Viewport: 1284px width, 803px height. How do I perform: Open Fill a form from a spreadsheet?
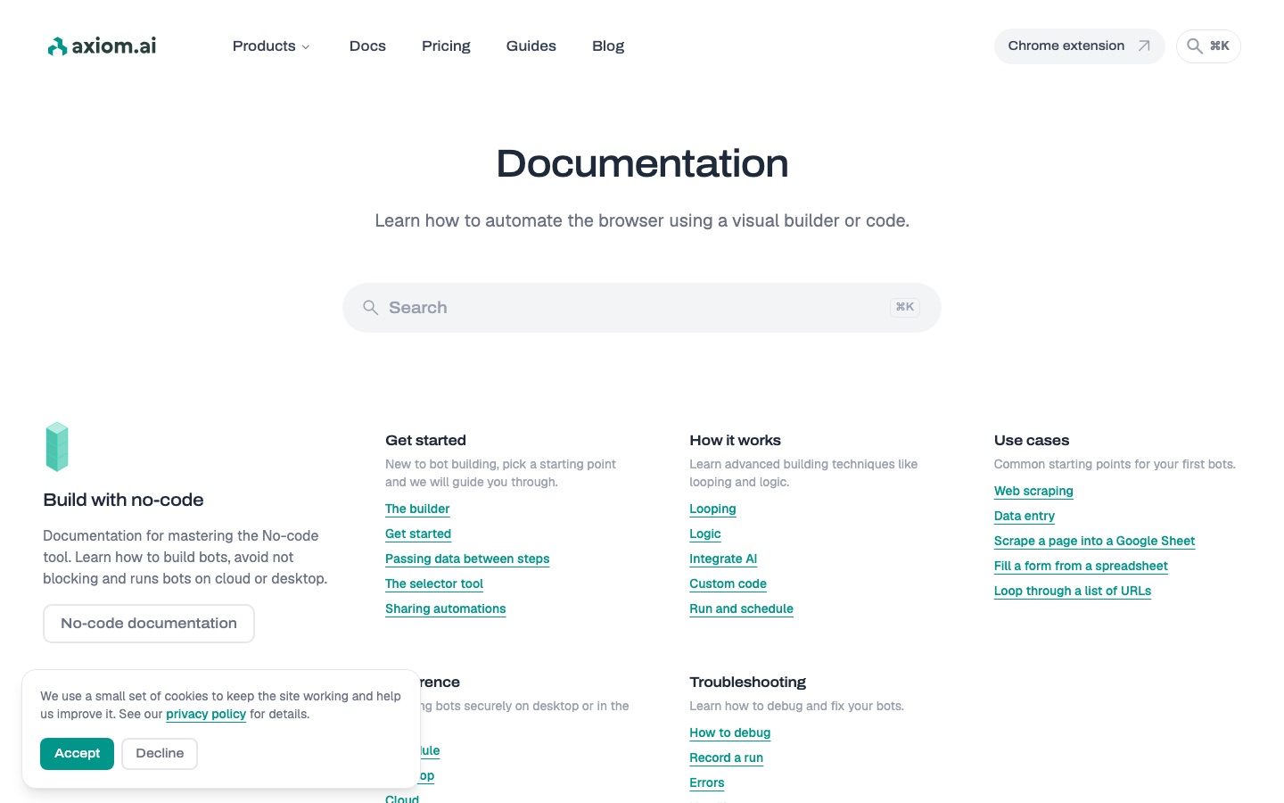[1081, 566]
